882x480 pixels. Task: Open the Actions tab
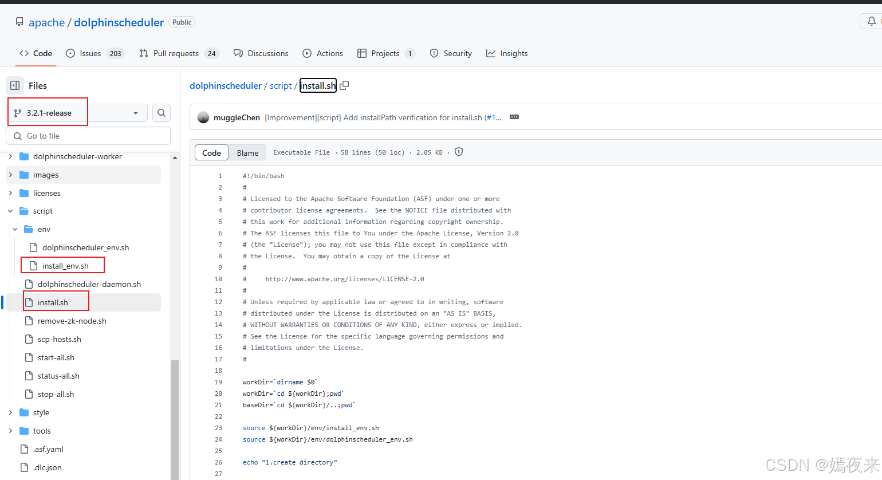322,53
